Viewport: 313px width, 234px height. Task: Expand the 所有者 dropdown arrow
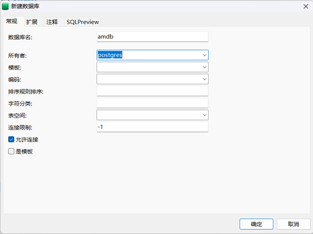click(x=204, y=55)
